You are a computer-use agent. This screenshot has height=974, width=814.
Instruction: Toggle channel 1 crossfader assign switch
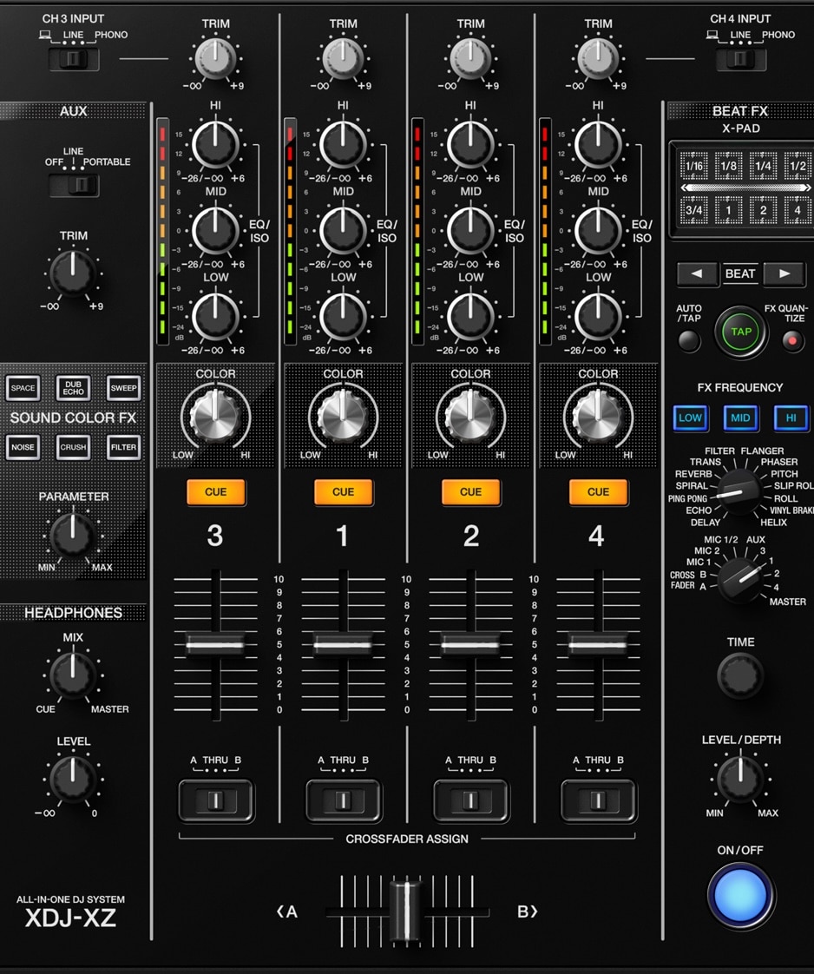click(x=343, y=800)
